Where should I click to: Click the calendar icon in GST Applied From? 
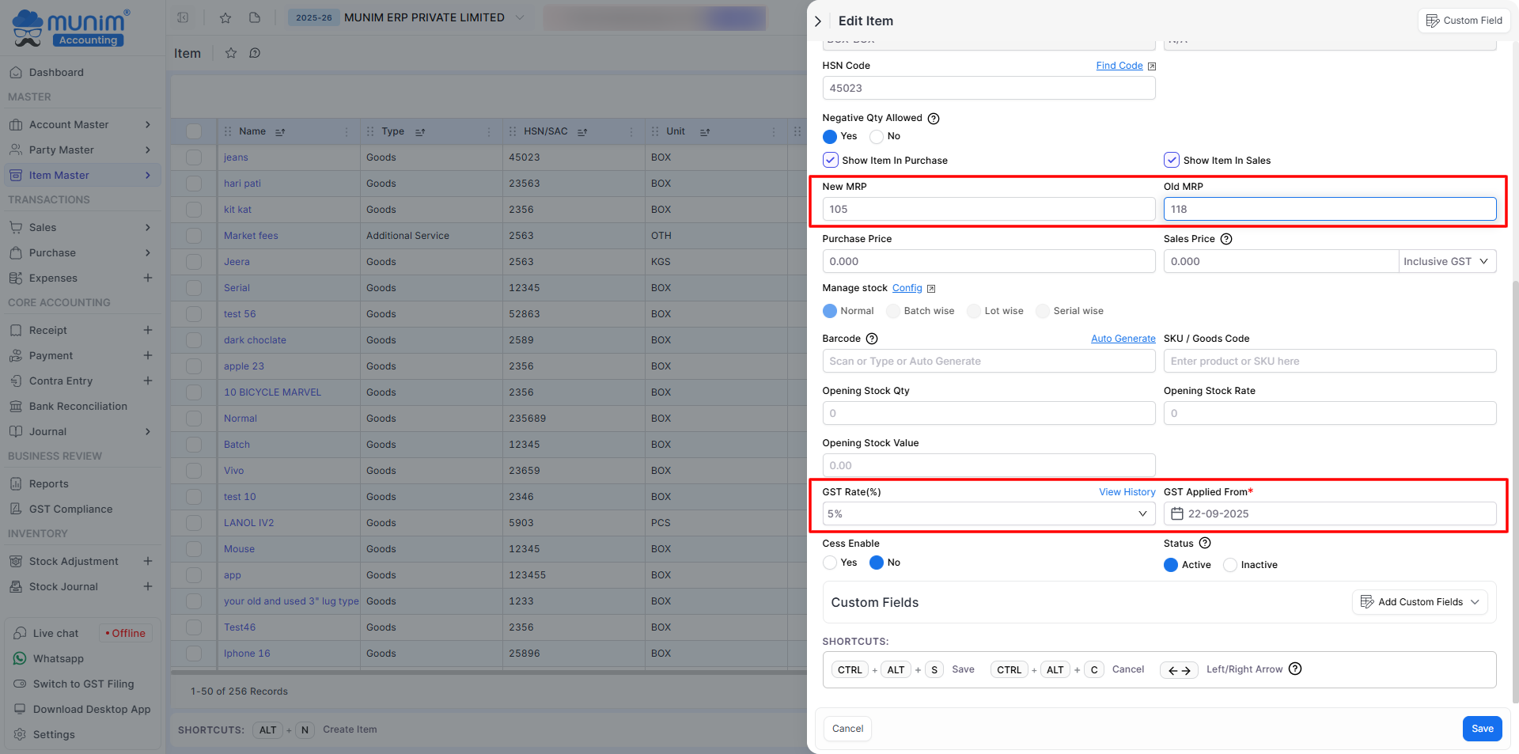[x=1177, y=513]
